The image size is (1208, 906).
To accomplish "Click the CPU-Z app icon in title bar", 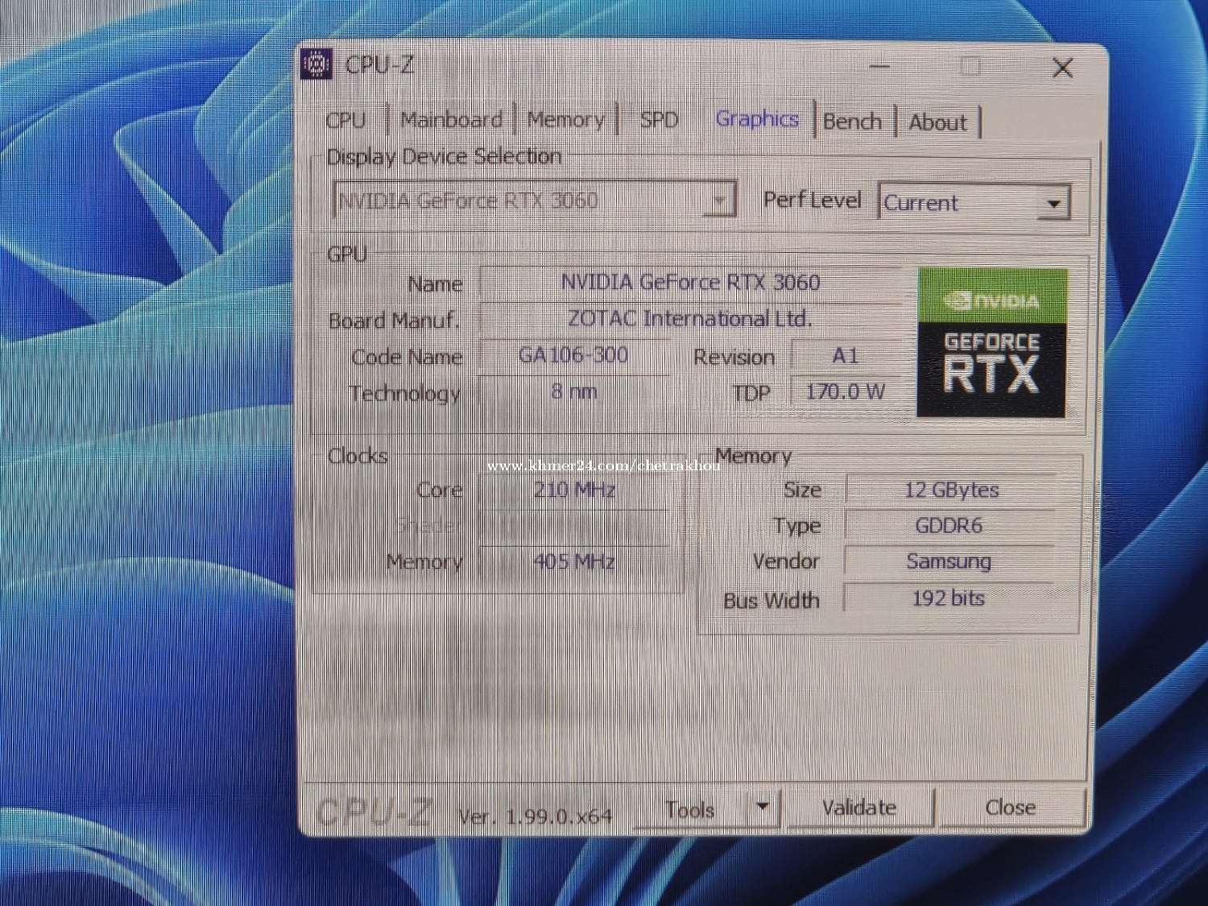I will point(316,64).
